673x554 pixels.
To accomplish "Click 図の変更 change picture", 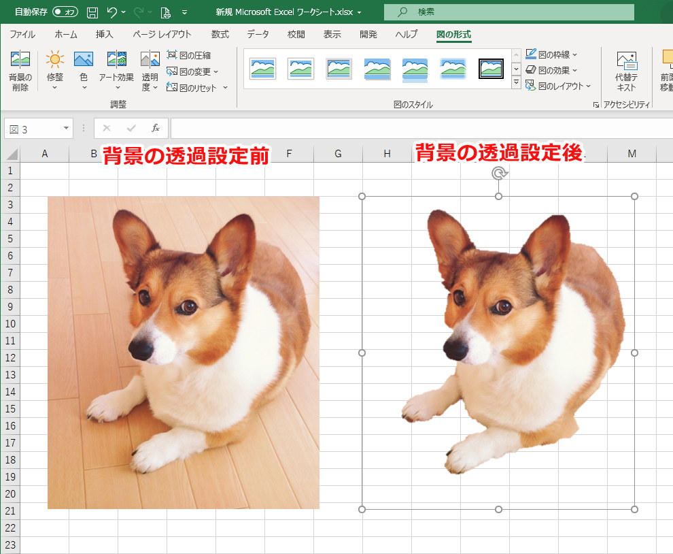I will [x=190, y=71].
